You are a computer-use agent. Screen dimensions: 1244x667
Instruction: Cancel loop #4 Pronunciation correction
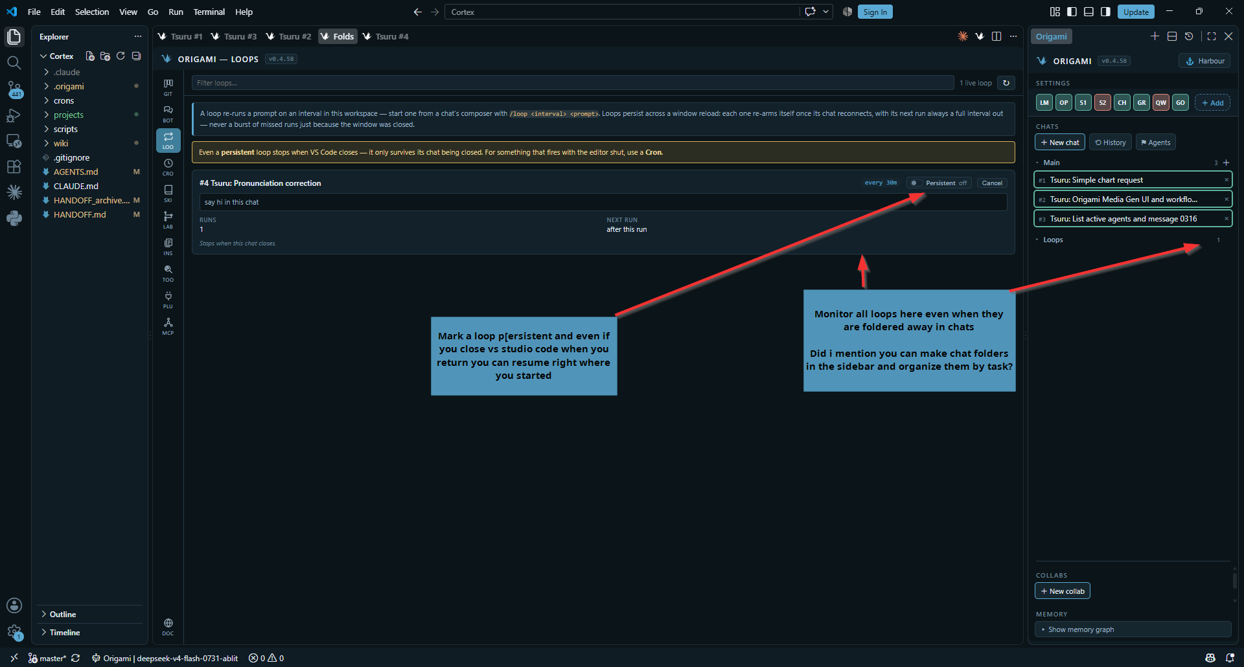[x=991, y=183]
